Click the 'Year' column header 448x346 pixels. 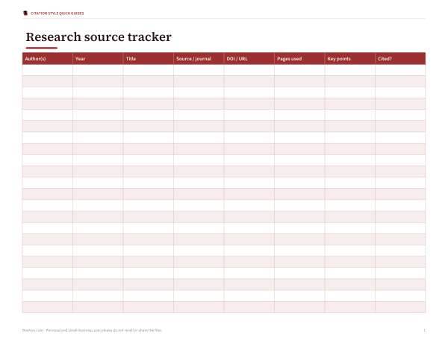pos(98,58)
